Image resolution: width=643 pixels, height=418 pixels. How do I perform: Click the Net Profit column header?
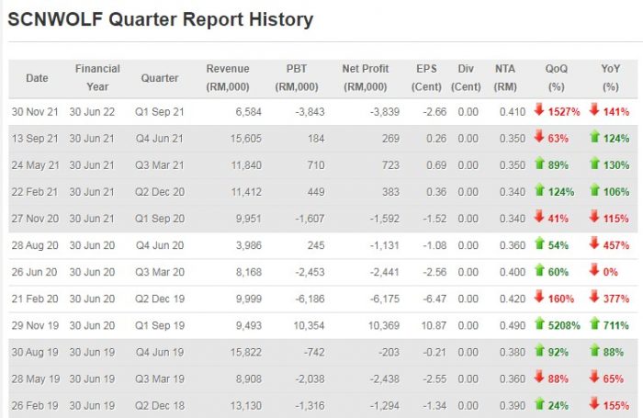click(365, 78)
